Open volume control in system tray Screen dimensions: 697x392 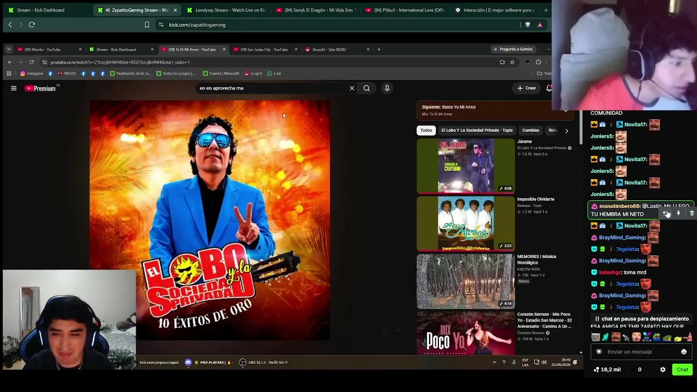point(543,363)
